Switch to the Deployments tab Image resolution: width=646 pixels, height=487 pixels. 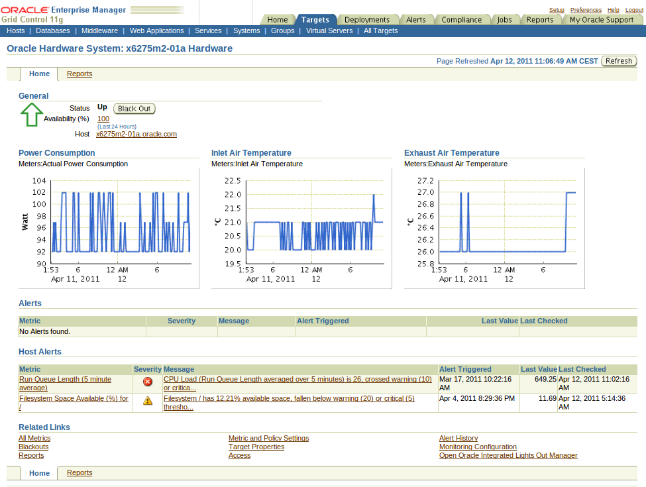(366, 19)
